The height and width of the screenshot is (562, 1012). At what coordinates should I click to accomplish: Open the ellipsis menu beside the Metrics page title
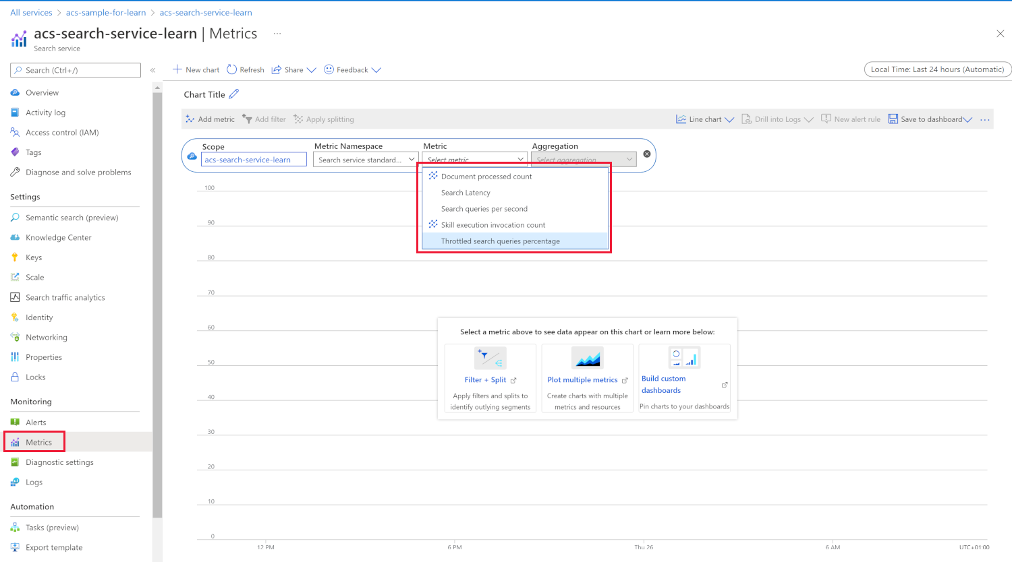coord(277,33)
